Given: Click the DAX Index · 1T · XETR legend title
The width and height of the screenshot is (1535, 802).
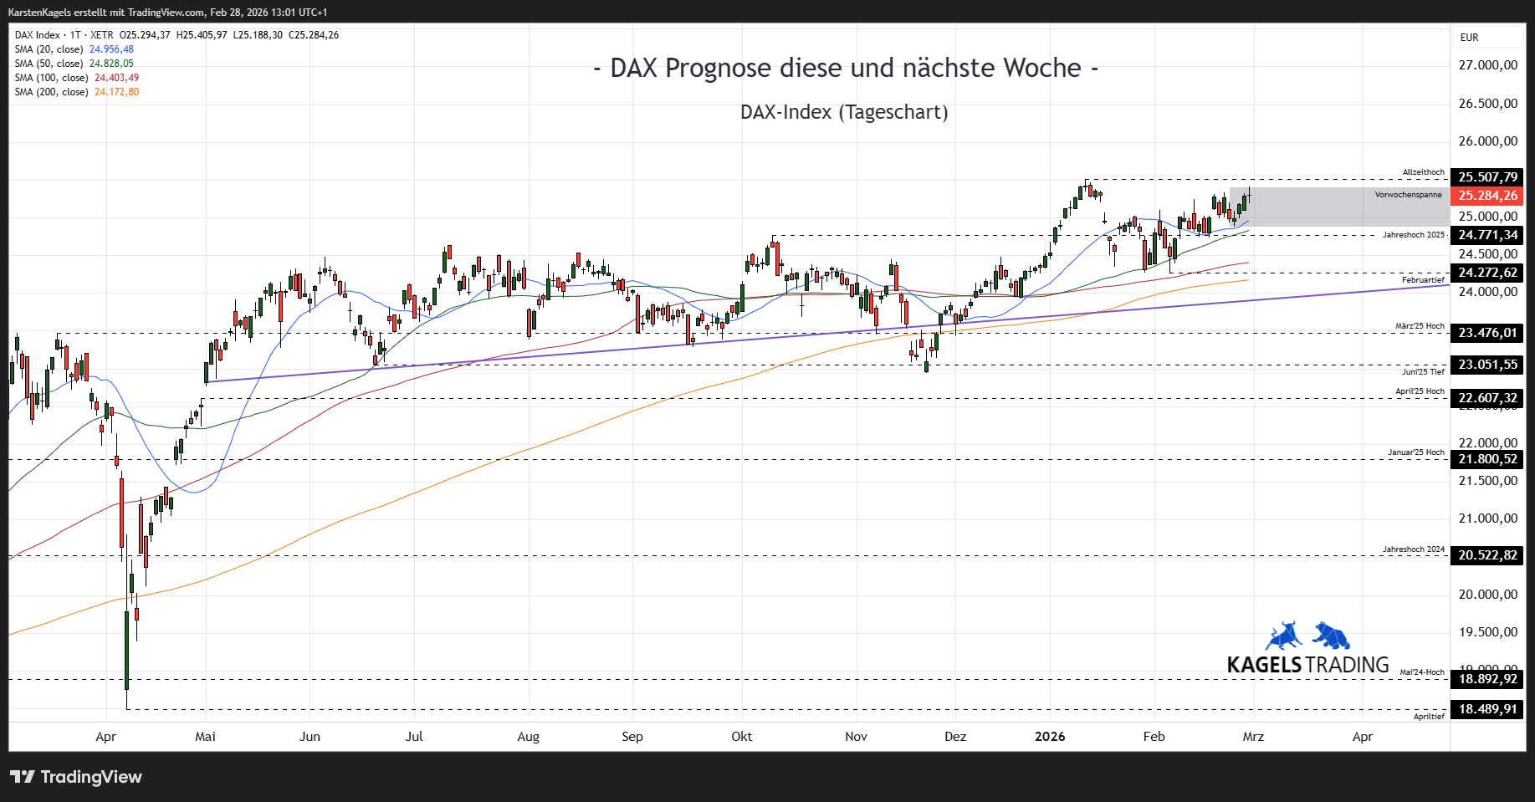Looking at the screenshot, I should coord(64,35).
